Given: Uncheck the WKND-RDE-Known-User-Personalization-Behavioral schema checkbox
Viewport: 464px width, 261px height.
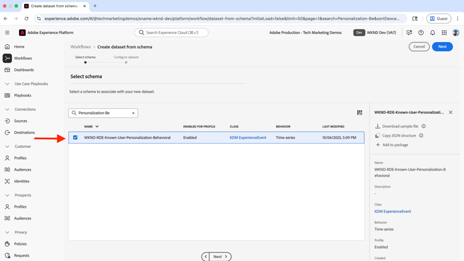Looking at the screenshot, I should coord(75,137).
